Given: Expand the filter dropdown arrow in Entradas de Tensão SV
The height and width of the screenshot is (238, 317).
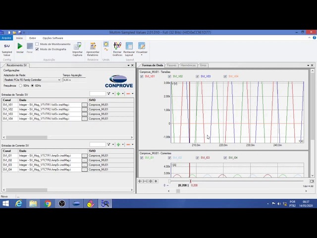Looking at the screenshot, I should 113,94.
